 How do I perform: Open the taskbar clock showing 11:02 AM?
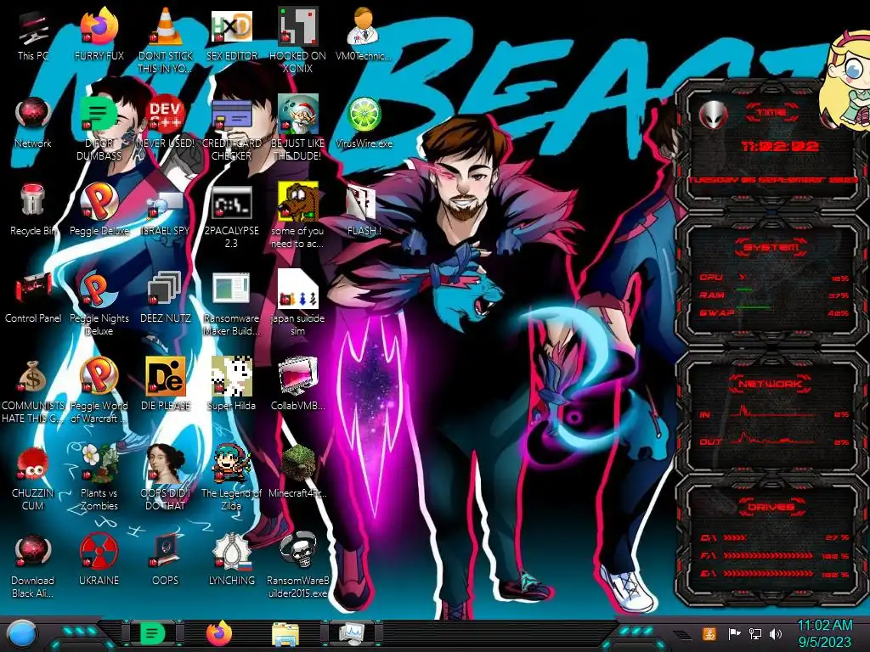coord(824,633)
